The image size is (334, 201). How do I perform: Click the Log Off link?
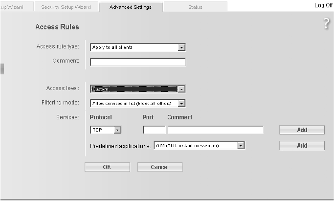click(x=324, y=5)
